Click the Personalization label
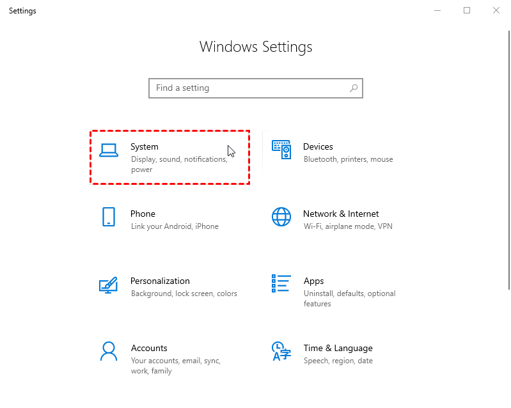 [x=160, y=281]
